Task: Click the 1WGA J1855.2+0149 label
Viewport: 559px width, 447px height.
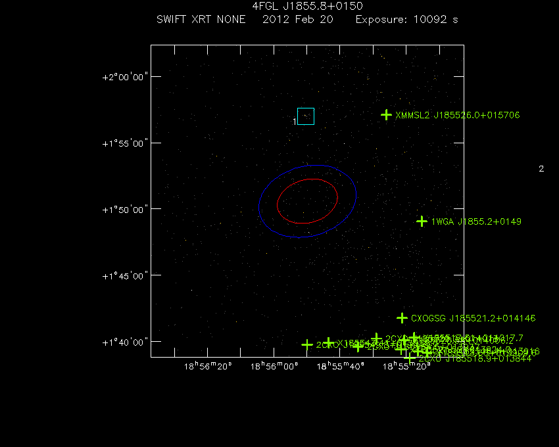Action: 476,222
